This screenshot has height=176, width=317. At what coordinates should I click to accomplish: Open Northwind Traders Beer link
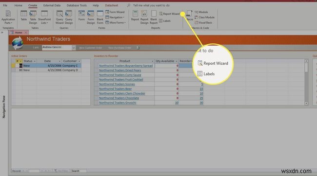(x=115, y=89)
